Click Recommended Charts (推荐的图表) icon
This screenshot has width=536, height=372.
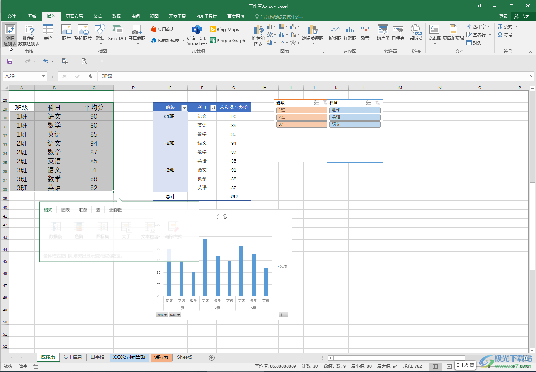click(258, 35)
